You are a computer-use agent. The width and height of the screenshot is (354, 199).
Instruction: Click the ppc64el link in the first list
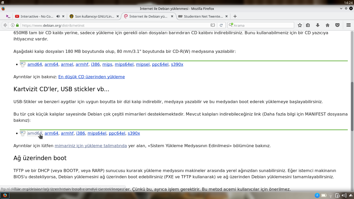[160, 64]
